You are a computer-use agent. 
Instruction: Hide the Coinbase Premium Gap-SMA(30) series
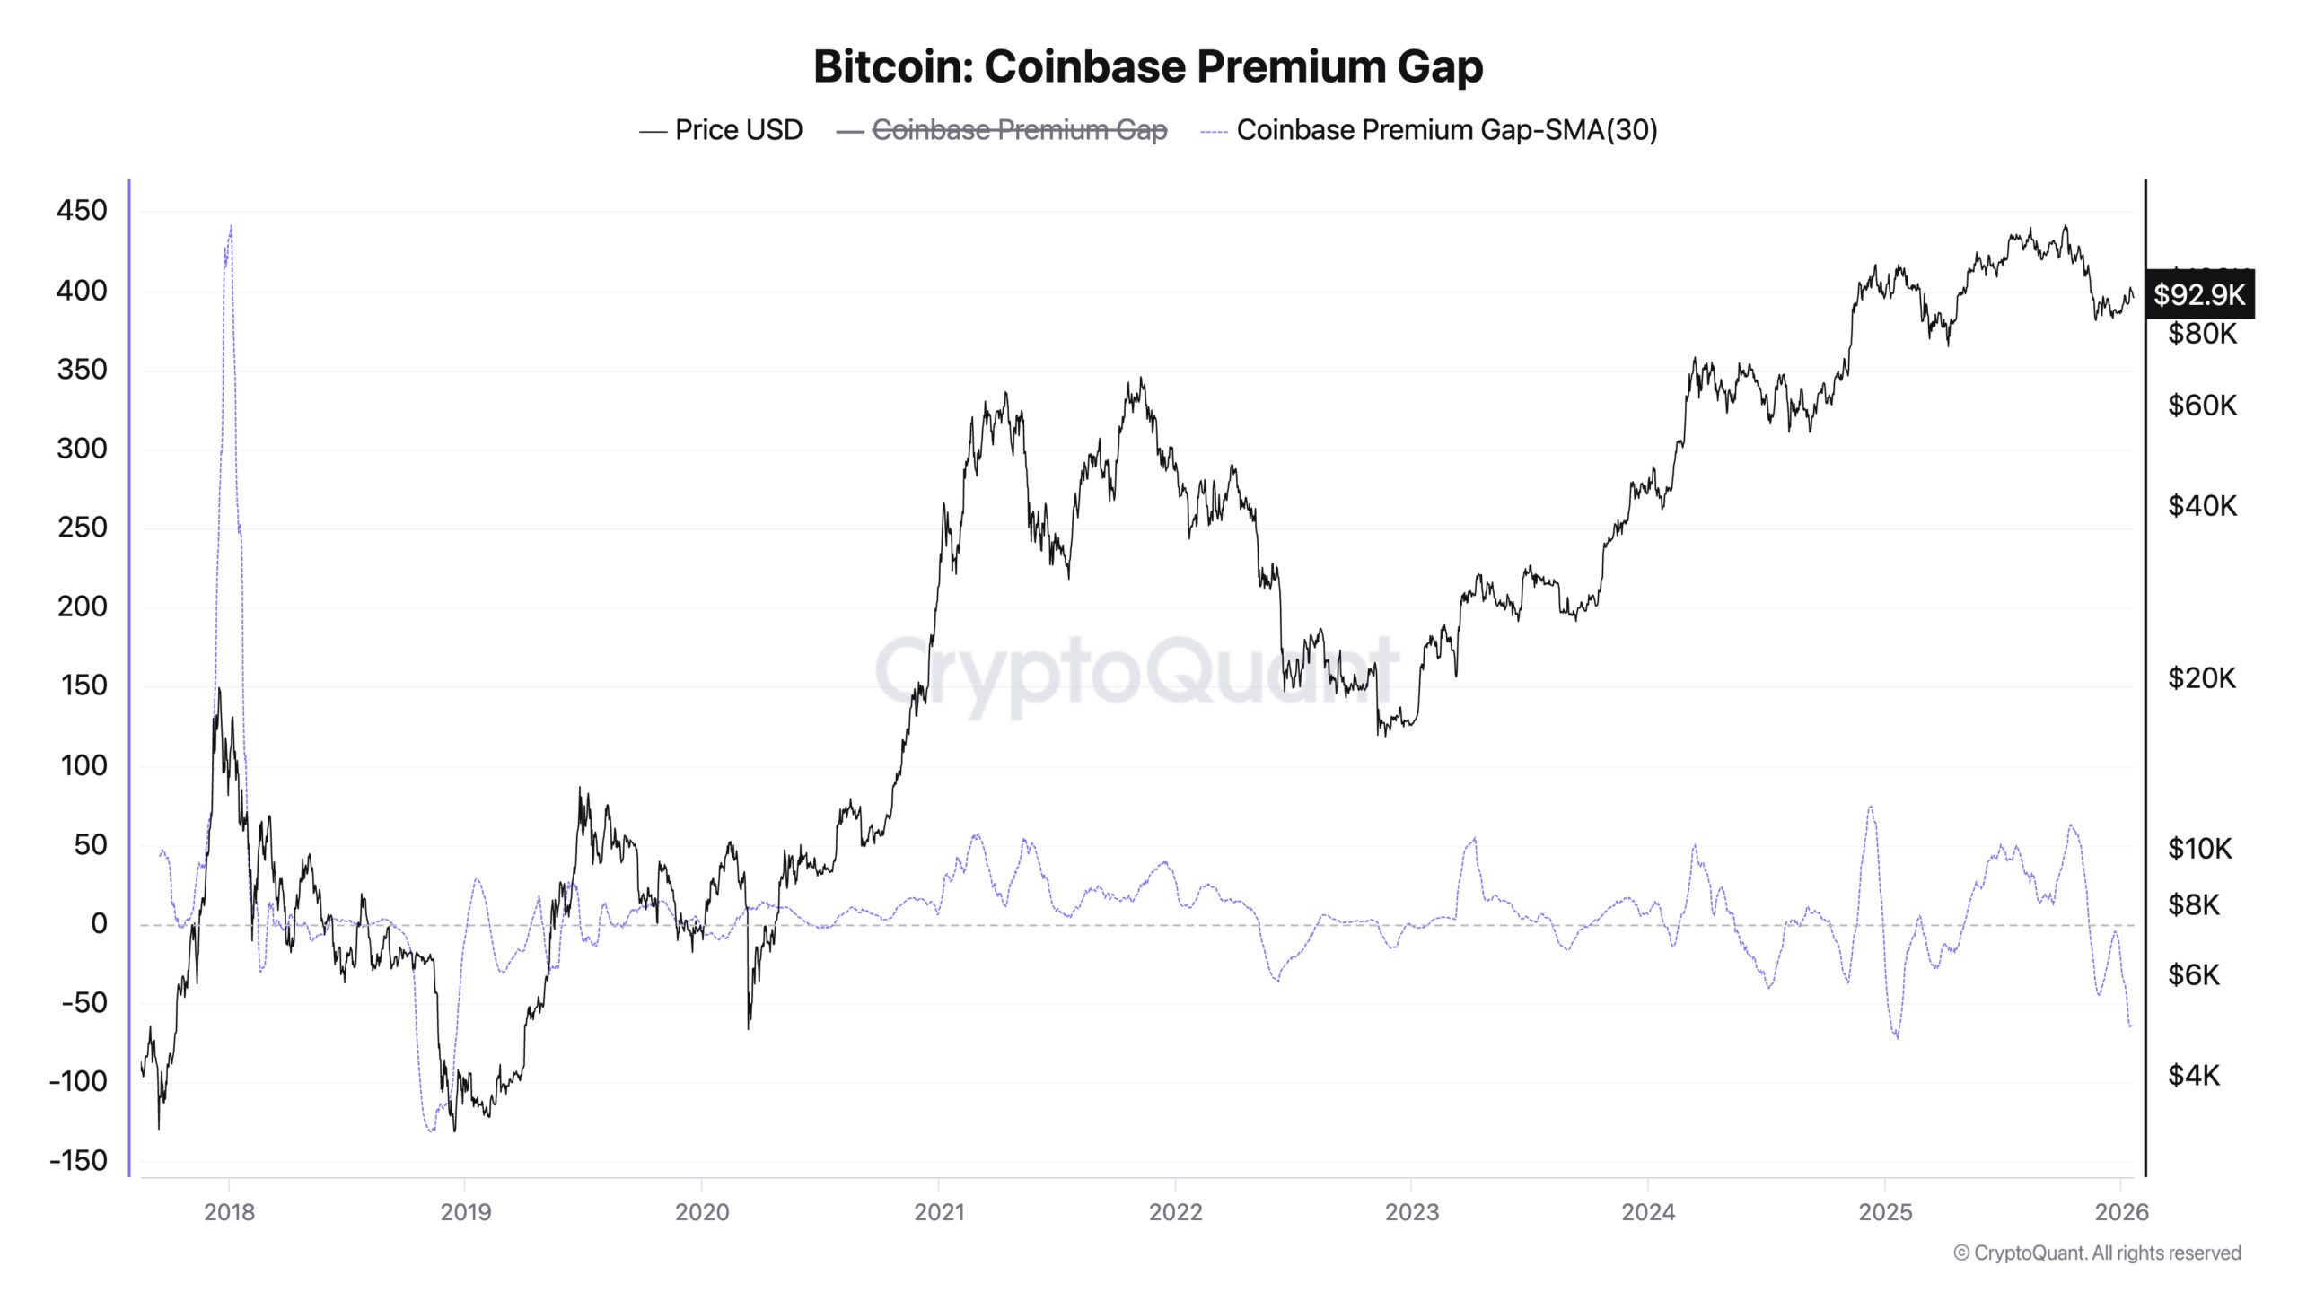pyautogui.click(x=1446, y=130)
